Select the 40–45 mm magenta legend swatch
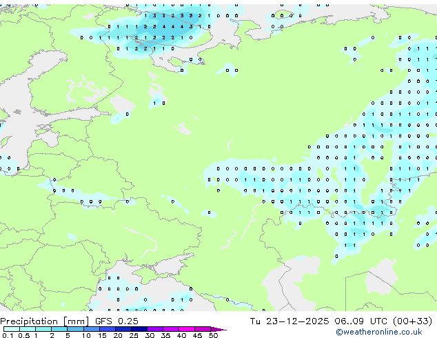 pos(187,329)
